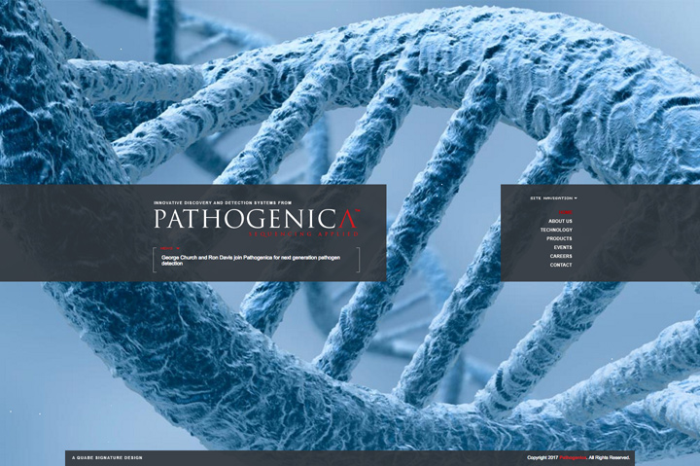Collapse the Site Navigation dropdown

(x=553, y=197)
